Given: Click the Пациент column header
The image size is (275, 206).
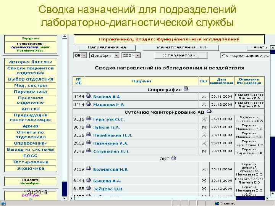Looking at the screenshot, I should click(142, 81).
